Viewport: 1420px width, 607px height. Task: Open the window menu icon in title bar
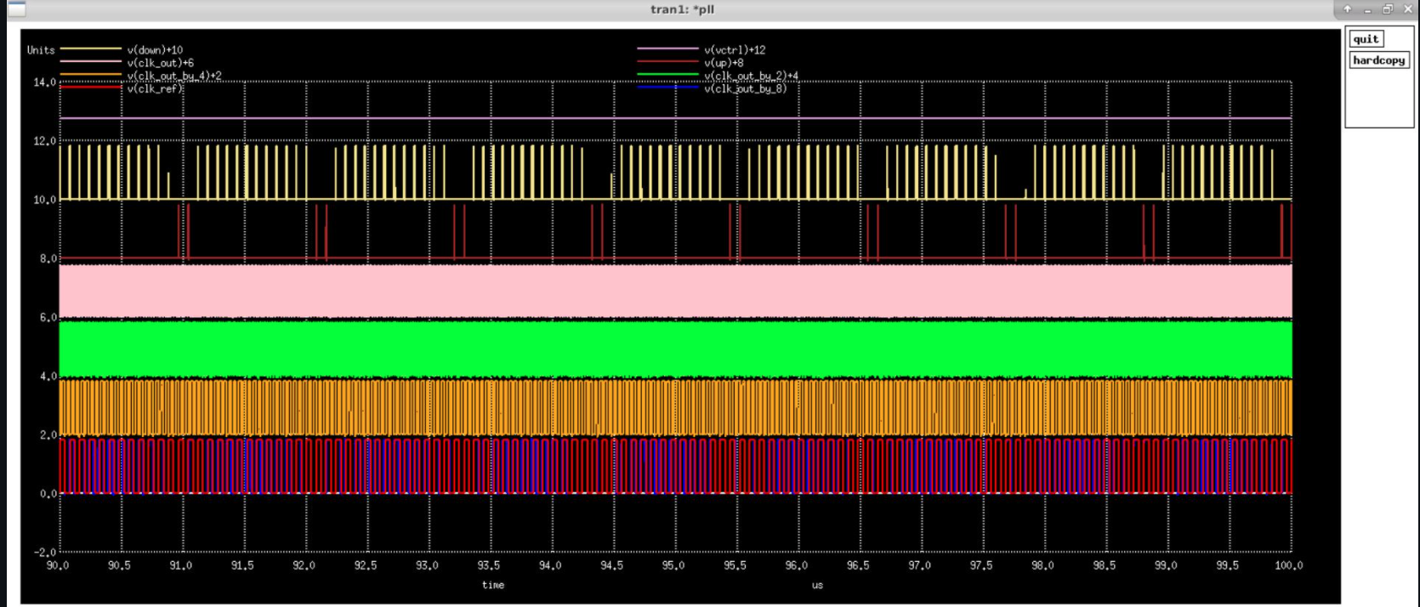[17, 9]
